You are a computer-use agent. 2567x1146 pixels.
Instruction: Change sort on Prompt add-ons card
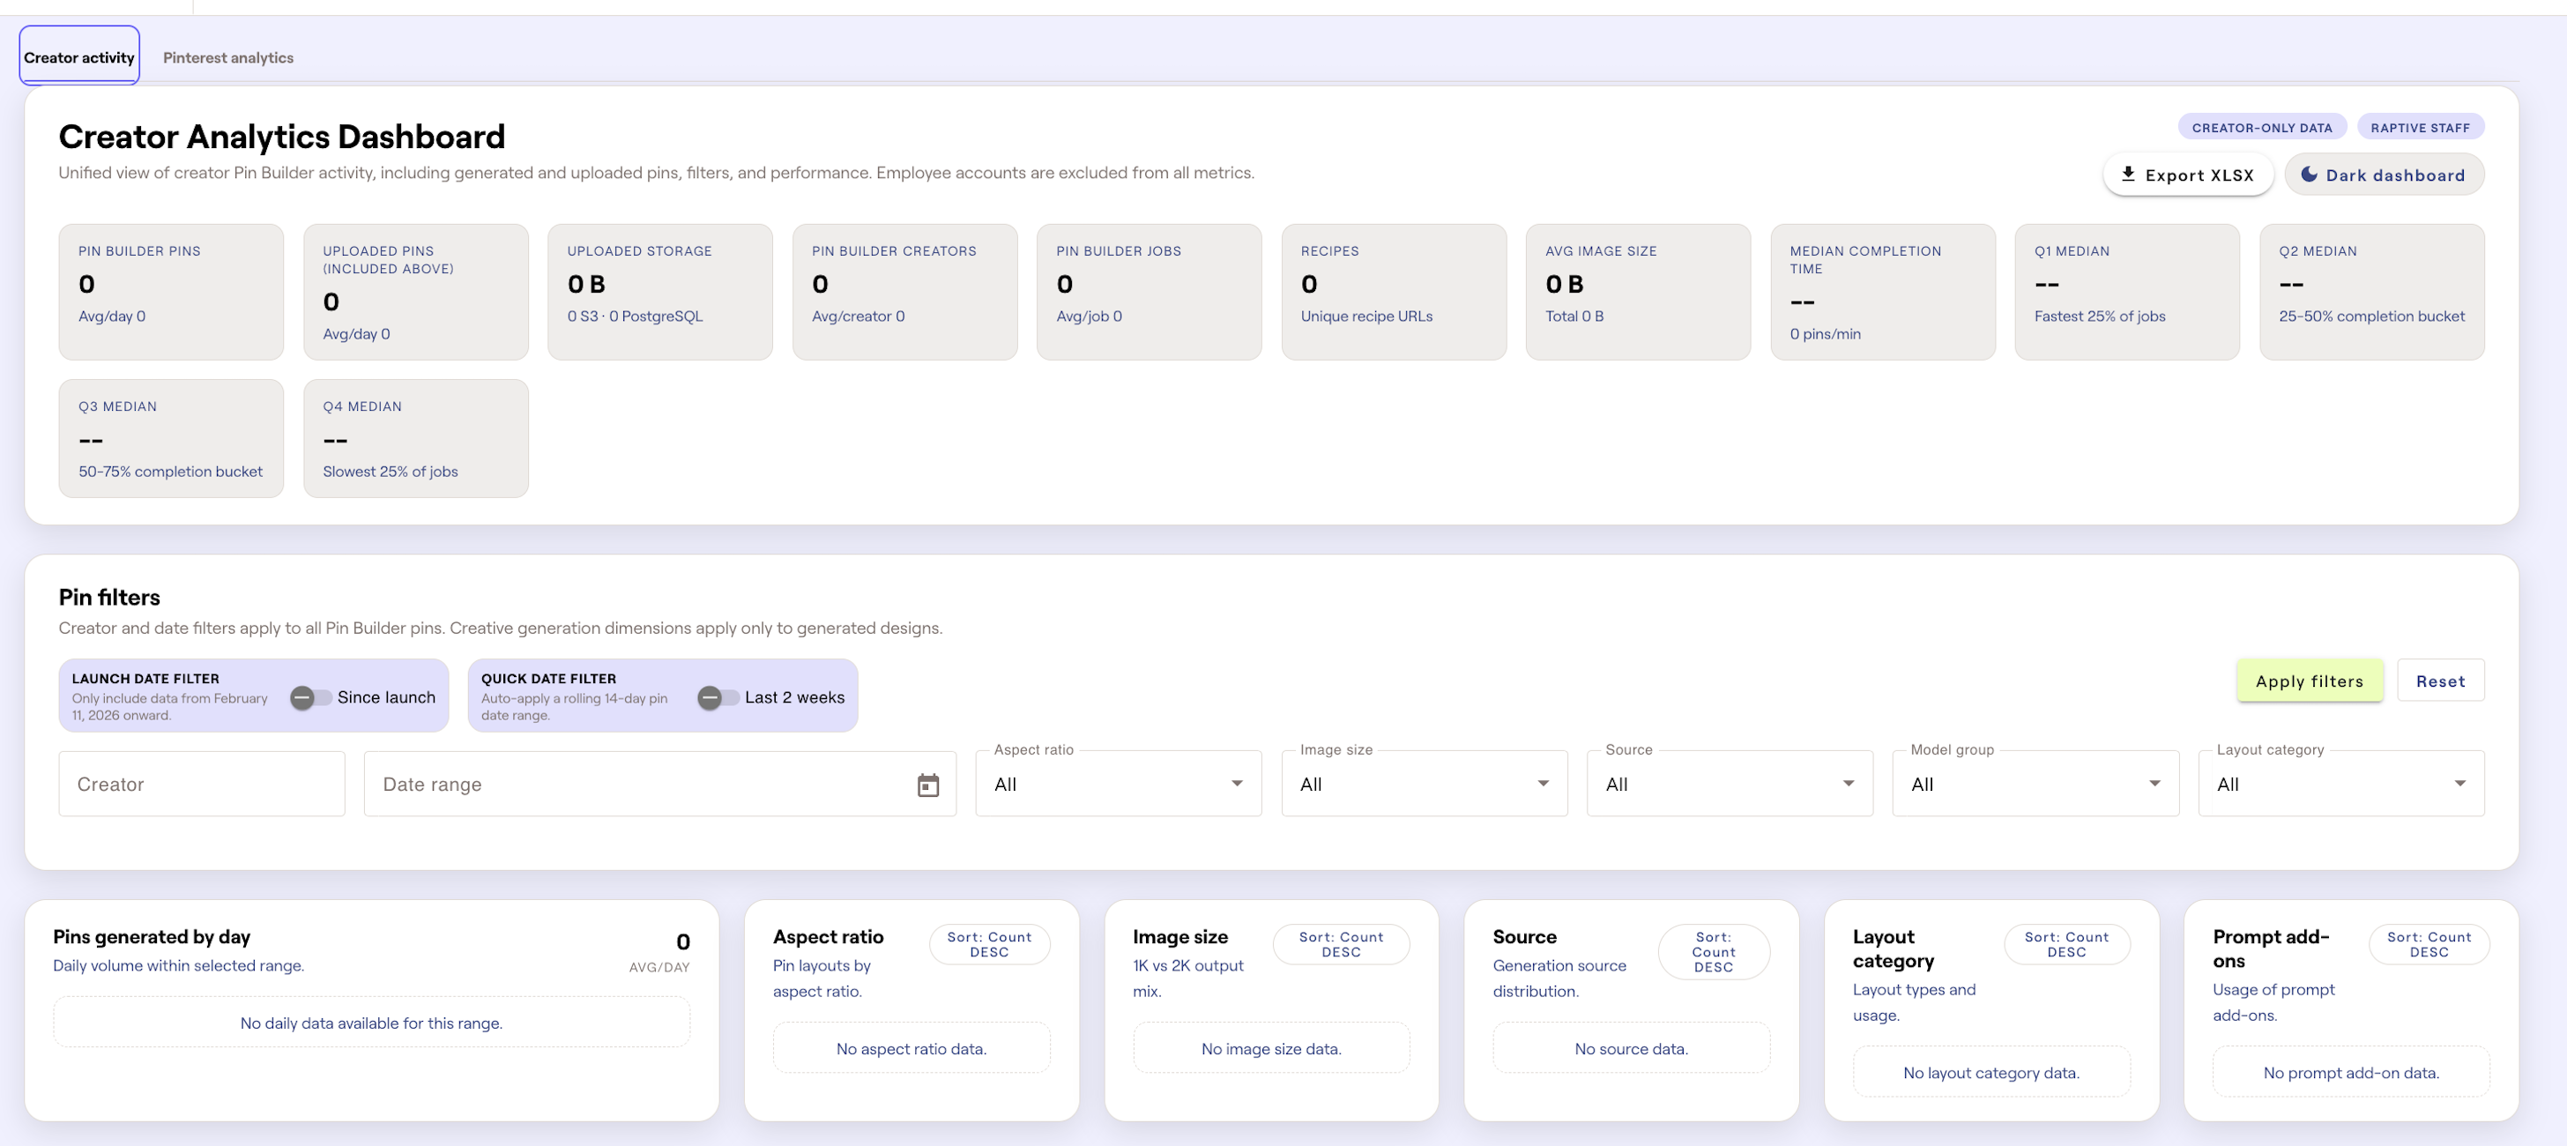click(2429, 945)
